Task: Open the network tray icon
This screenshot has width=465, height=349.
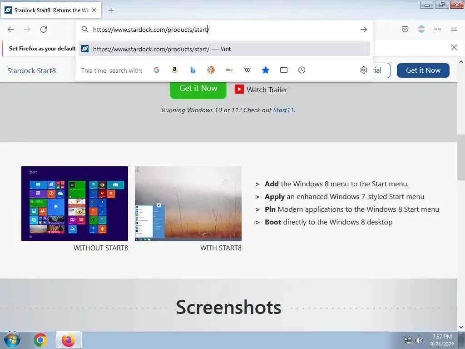Action: click(408, 340)
